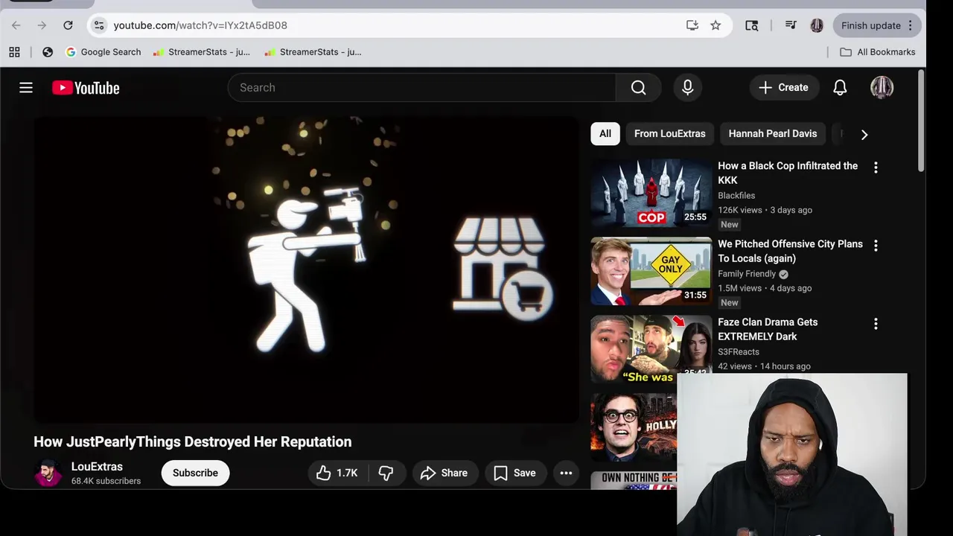Open the tab search icon in toolbar
953x536 pixels.
click(x=752, y=25)
